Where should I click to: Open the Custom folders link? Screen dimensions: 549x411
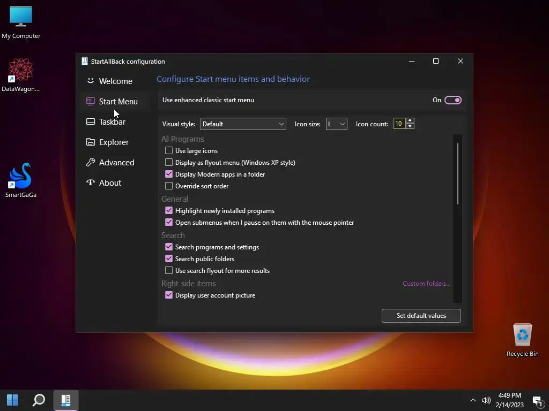pyautogui.click(x=426, y=284)
